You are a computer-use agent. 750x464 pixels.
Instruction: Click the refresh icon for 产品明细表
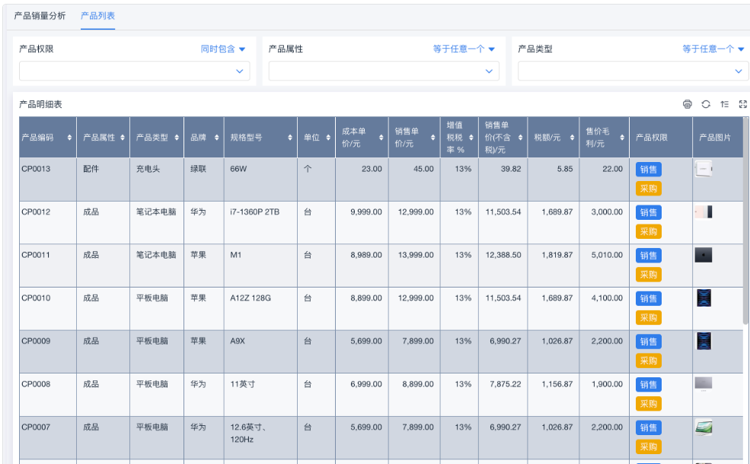706,104
